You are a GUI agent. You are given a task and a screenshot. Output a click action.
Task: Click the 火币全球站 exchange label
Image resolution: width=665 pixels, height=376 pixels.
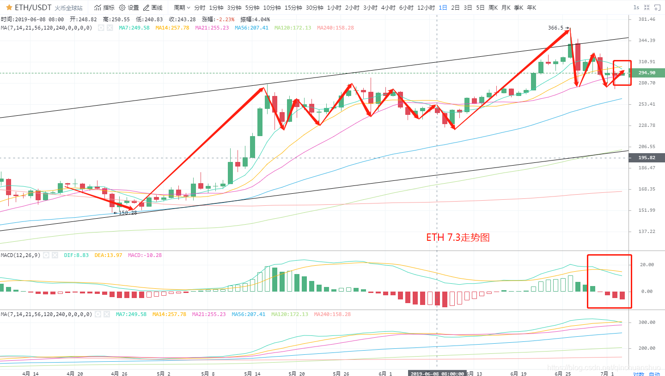tap(68, 8)
